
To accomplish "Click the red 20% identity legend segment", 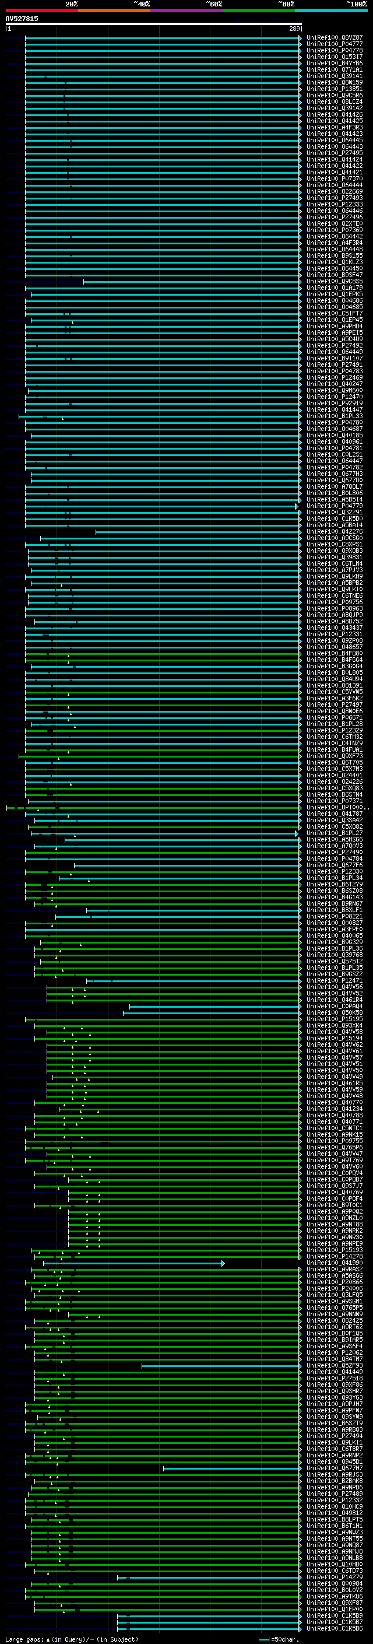I will click(41, 10).
